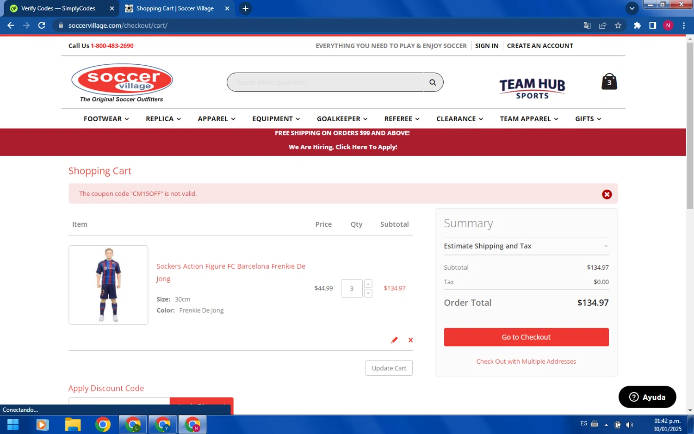Viewport: 694px width, 434px height.
Task: Open the shopping bag cart icon
Action: [x=609, y=81]
